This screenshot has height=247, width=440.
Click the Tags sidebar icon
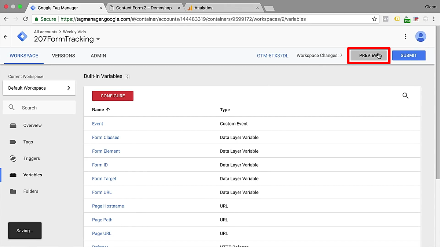(13, 142)
